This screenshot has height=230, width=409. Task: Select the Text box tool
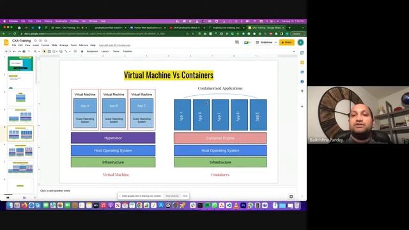click(x=49, y=51)
